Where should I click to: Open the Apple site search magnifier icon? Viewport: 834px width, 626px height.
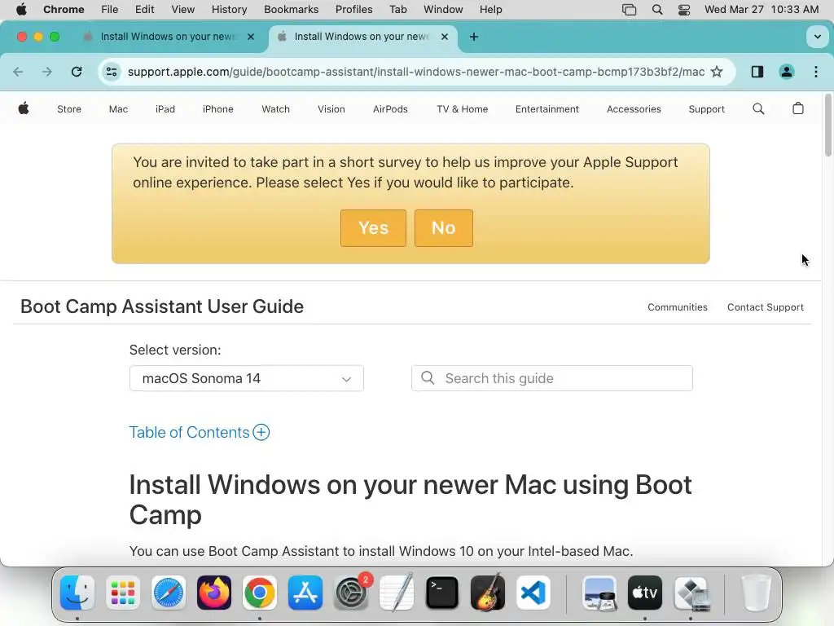coord(758,108)
